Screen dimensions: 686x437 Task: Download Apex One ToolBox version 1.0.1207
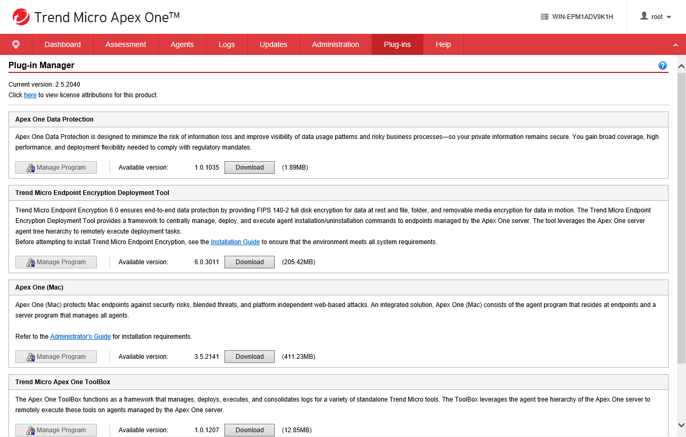pyautogui.click(x=250, y=430)
